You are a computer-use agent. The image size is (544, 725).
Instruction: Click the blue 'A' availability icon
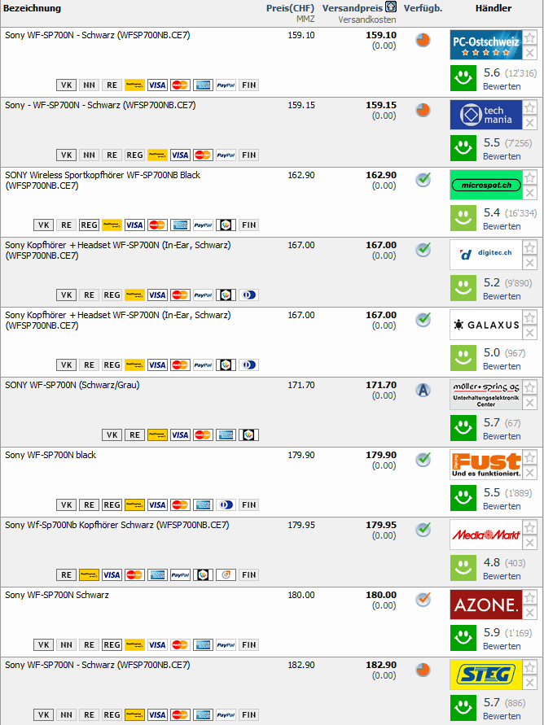pos(423,390)
